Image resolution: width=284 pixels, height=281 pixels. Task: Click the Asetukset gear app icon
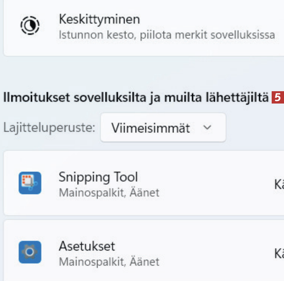click(x=30, y=252)
